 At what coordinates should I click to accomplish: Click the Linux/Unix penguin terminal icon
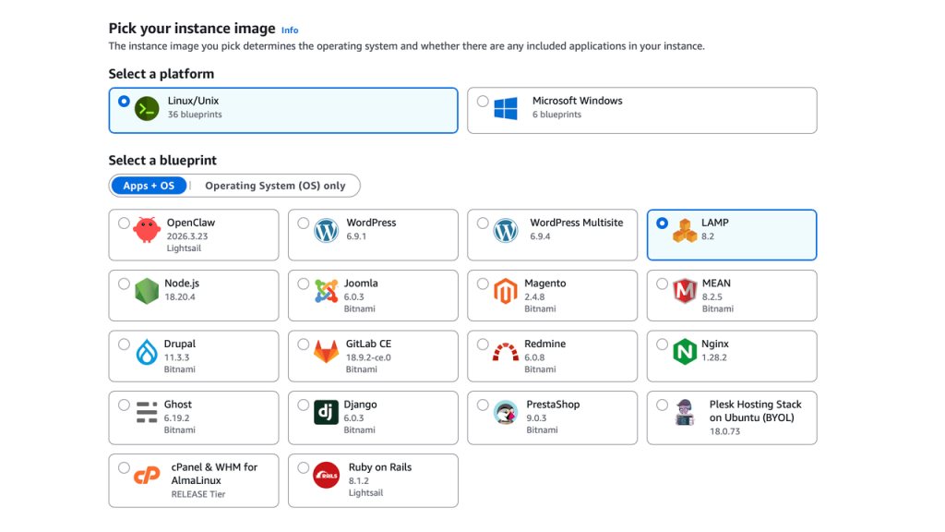click(143, 108)
